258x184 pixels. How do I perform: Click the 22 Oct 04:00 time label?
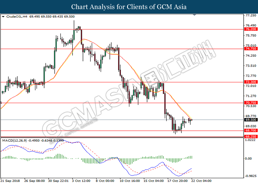pyautogui.click(x=201, y=181)
